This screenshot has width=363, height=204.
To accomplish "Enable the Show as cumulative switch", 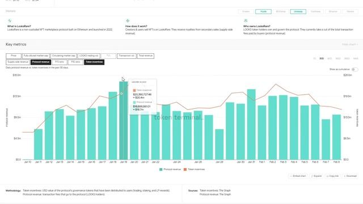I will click(354, 69).
